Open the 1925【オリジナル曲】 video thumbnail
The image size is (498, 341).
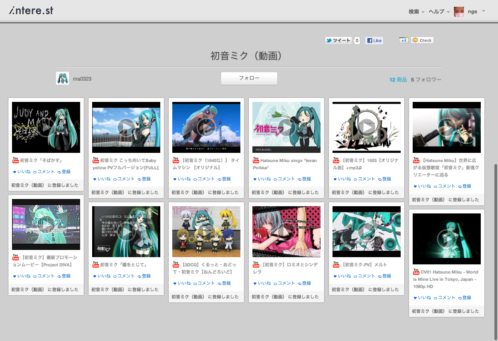pos(367,127)
